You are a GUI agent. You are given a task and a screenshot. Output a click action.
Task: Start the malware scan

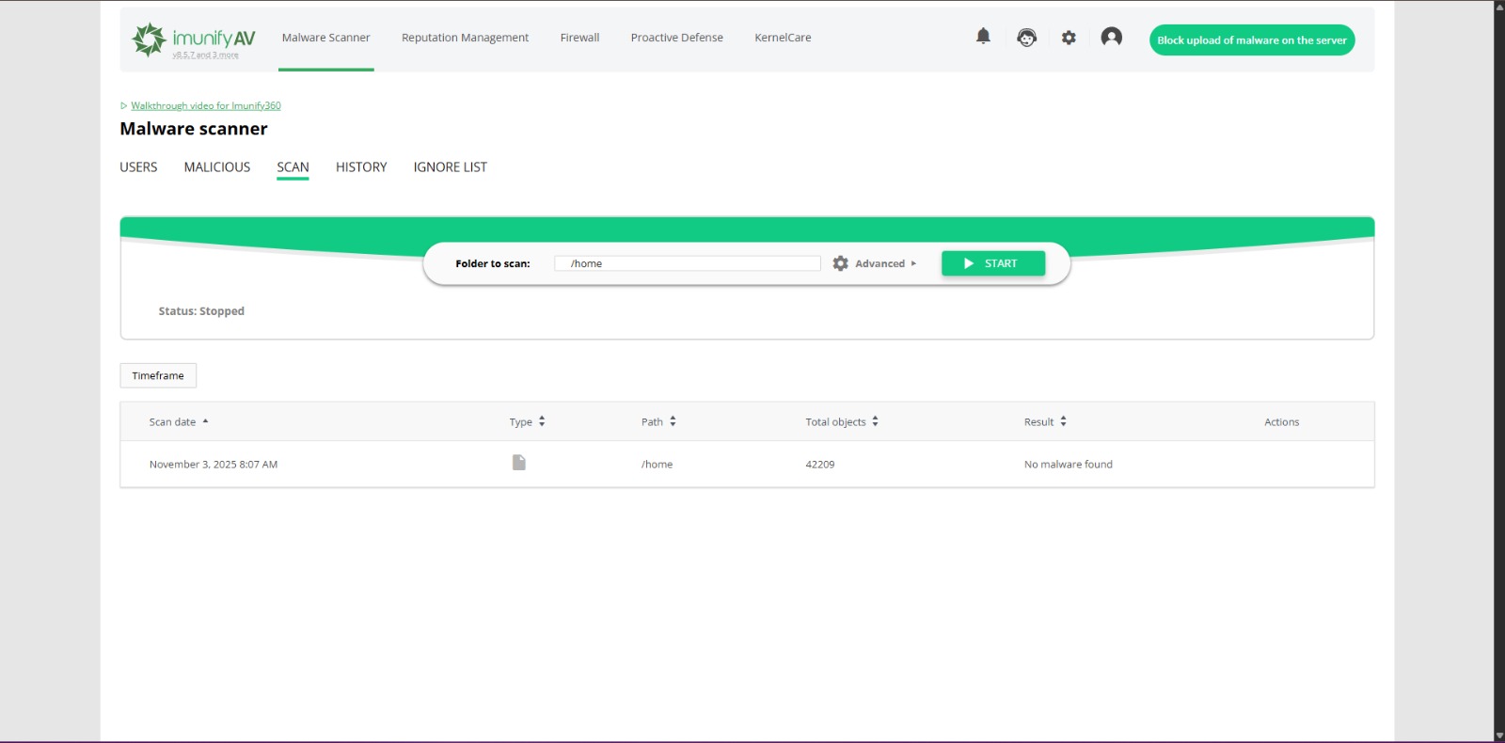[992, 263]
